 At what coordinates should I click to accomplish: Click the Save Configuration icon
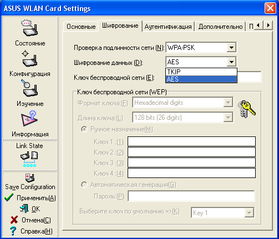(30, 178)
